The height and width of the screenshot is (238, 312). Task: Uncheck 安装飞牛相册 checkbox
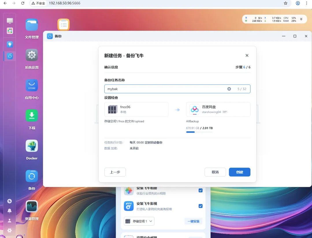click(x=200, y=190)
